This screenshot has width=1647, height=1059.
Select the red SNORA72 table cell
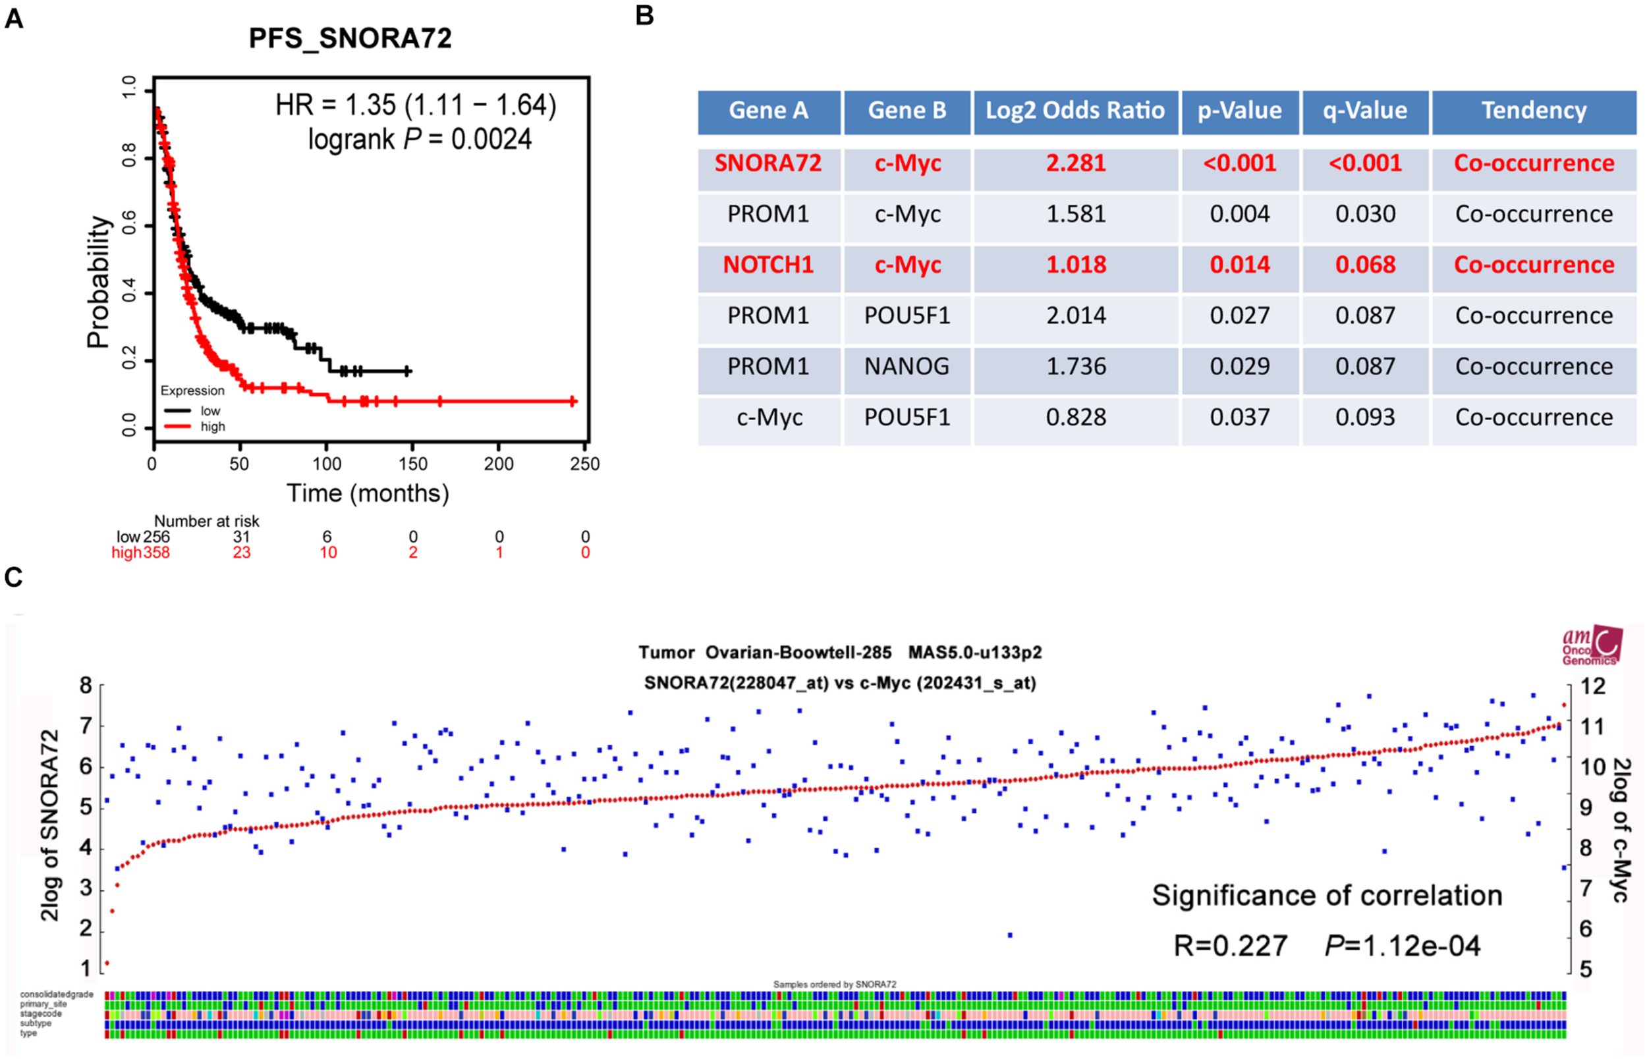(x=768, y=164)
